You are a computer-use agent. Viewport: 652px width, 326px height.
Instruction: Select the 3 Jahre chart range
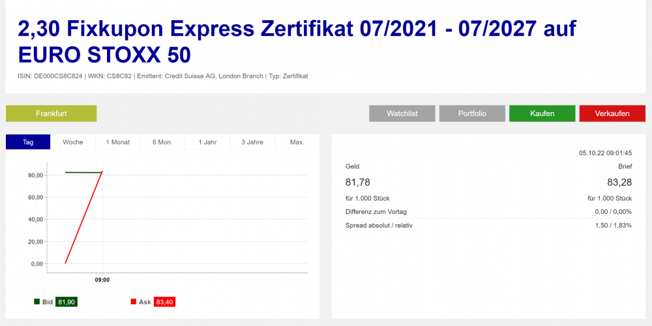(252, 142)
